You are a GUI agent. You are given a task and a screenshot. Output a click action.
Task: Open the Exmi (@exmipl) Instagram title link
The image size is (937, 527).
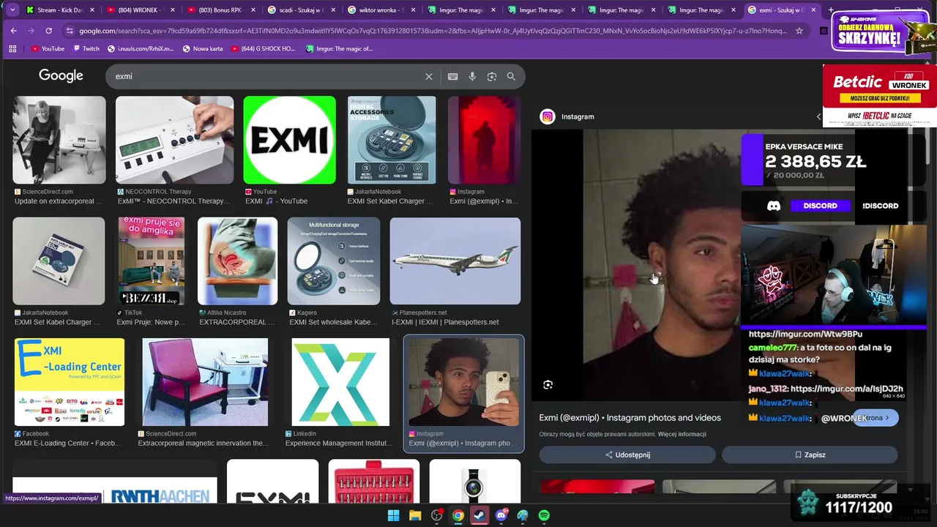tap(630, 418)
